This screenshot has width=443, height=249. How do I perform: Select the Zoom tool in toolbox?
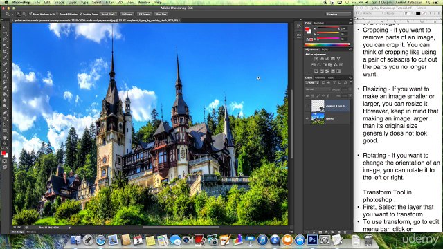click(5, 143)
